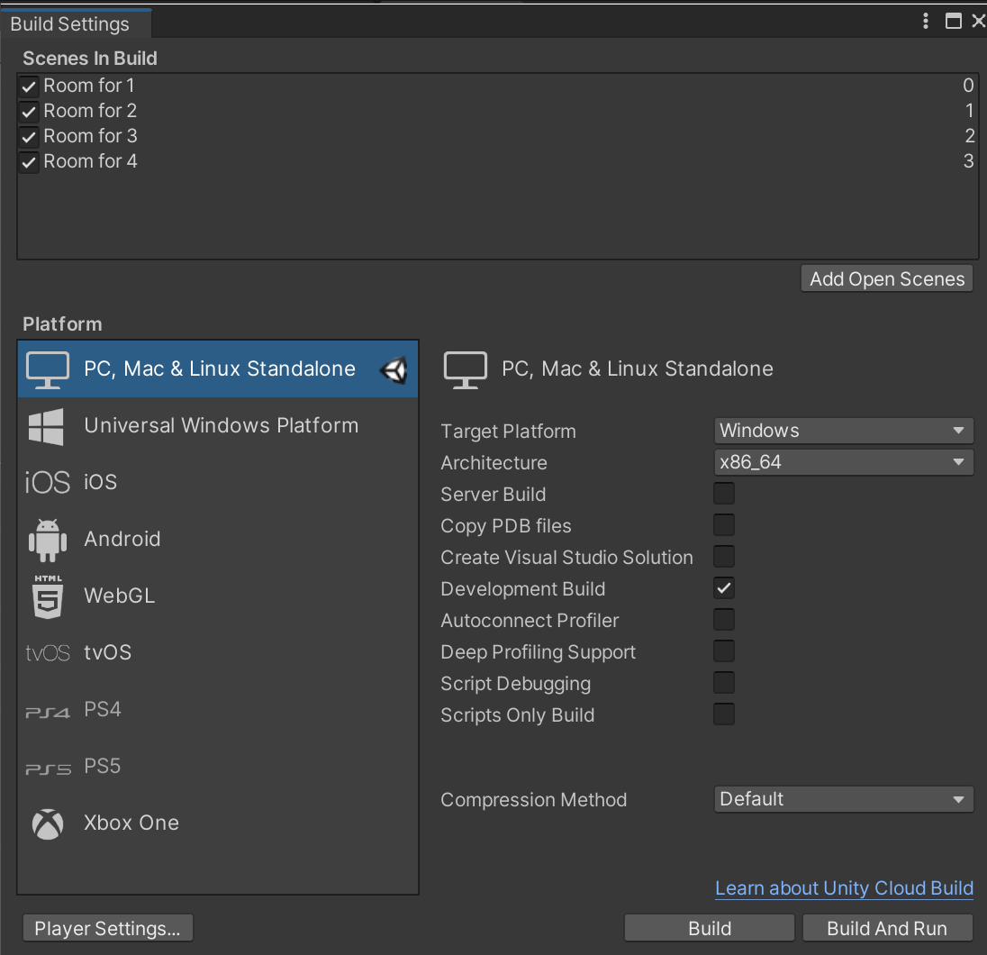Screen dimensions: 987x955
Task: Select the Room for 1 scene row
Action: [497, 86]
